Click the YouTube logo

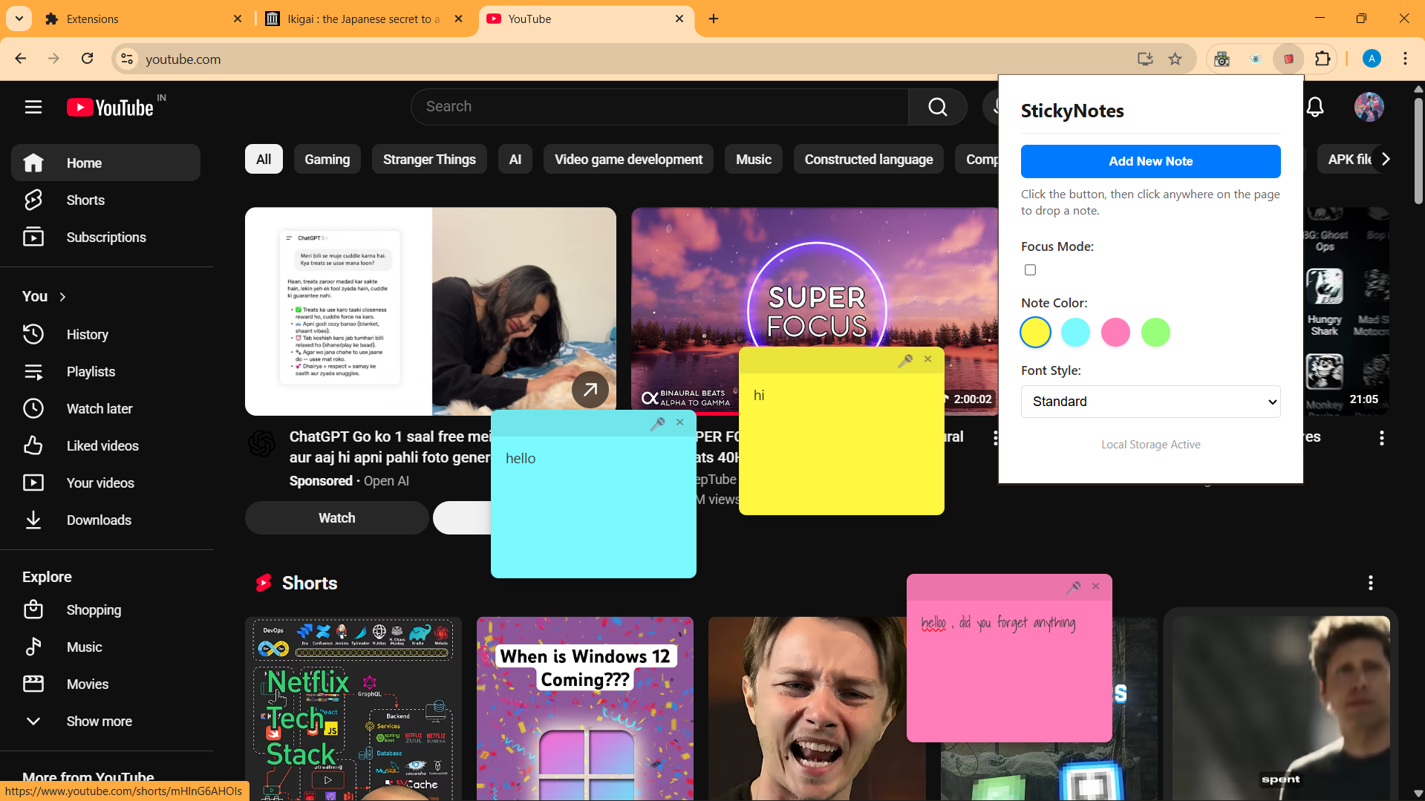pyautogui.click(x=110, y=108)
